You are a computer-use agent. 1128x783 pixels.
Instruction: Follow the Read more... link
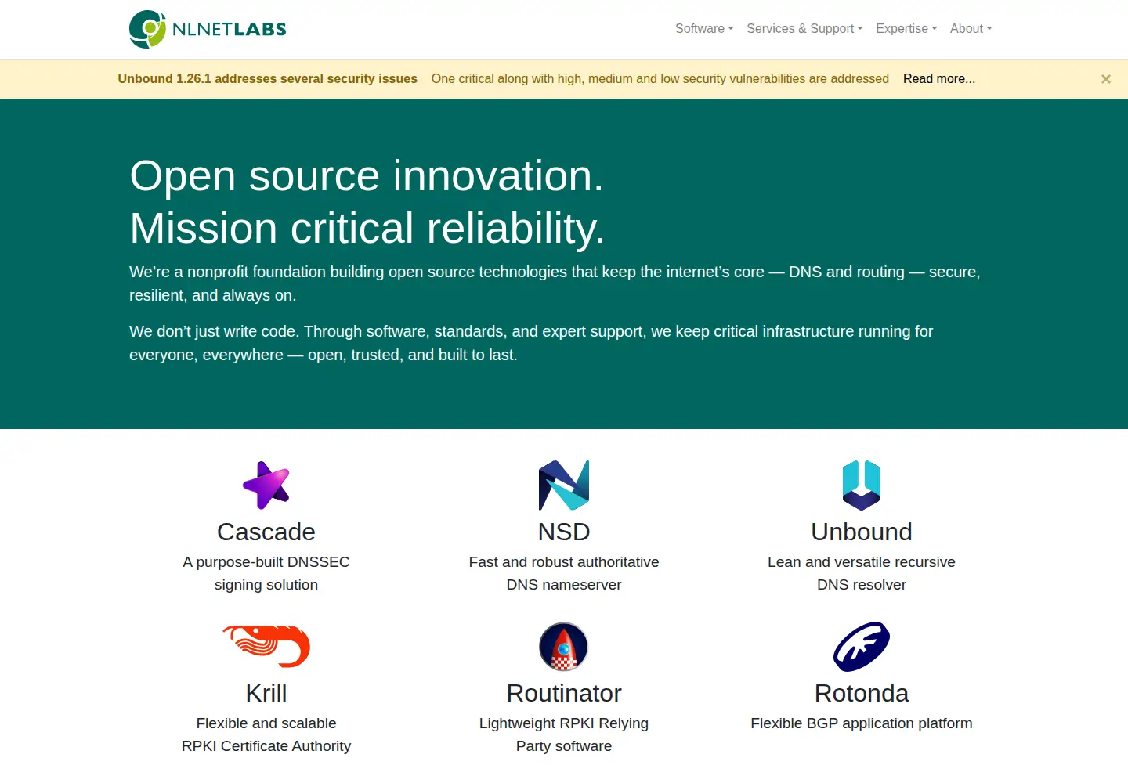pos(938,78)
